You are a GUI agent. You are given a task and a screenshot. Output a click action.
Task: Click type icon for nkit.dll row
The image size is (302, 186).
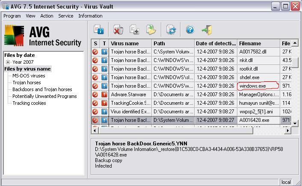coord(104,60)
